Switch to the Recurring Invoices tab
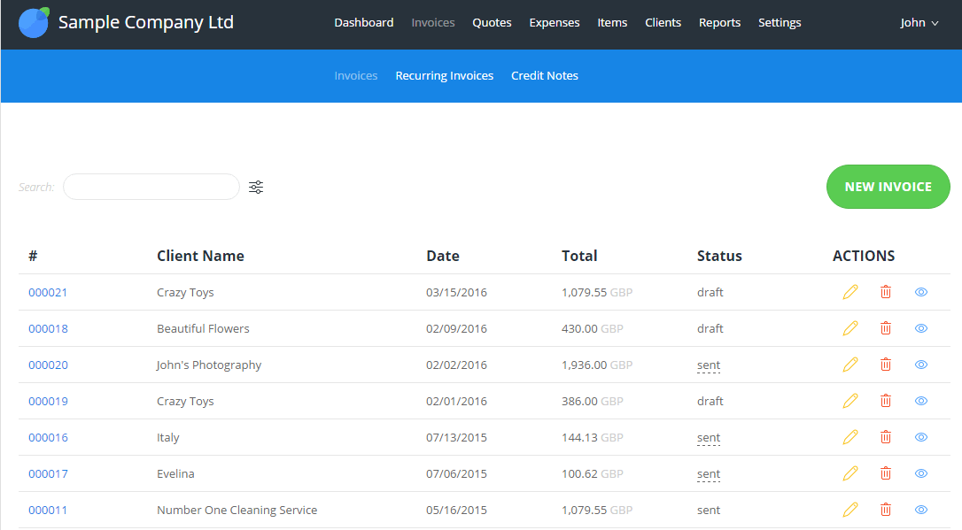This screenshot has height=530, width=962. (444, 76)
